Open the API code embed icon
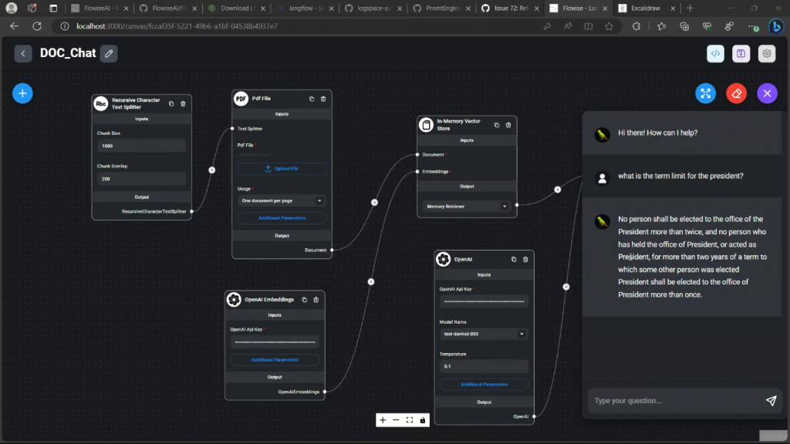 tap(715, 53)
